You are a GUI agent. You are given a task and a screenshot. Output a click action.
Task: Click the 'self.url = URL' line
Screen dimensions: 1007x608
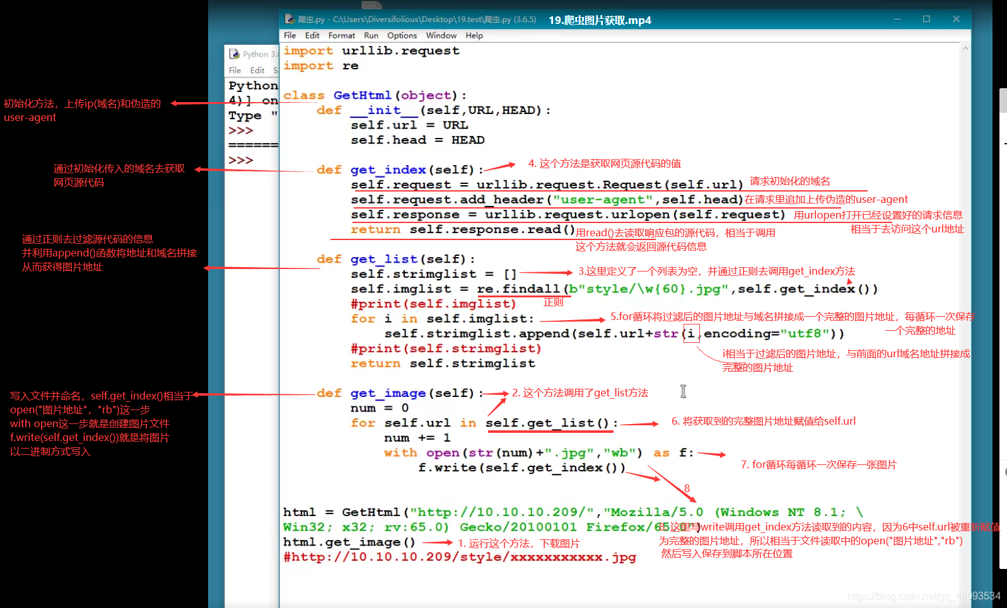pos(410,125)
